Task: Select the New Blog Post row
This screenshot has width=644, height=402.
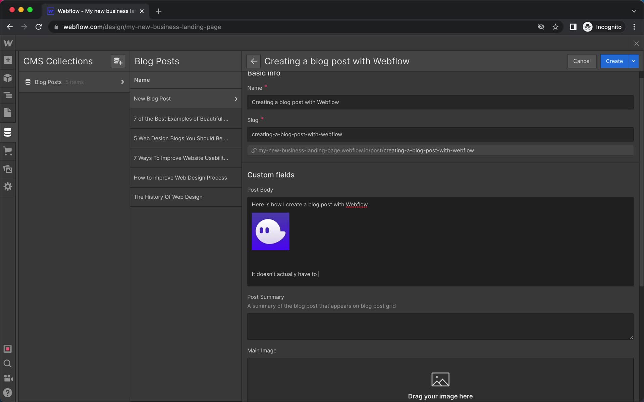Action: click(x=185, y=99)
